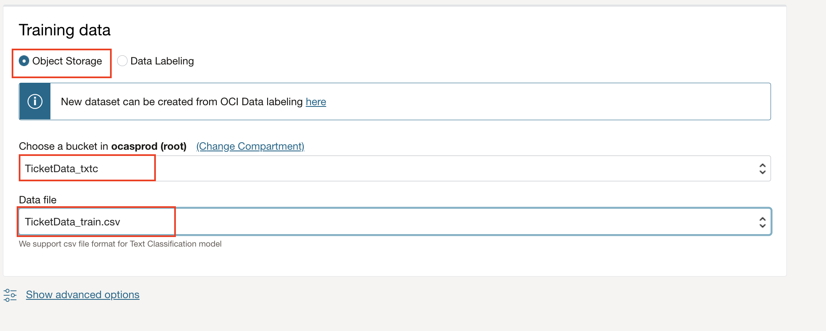Click the 'New dataset can be created' banner text
826x331 pixels.
tap(182, 102)
